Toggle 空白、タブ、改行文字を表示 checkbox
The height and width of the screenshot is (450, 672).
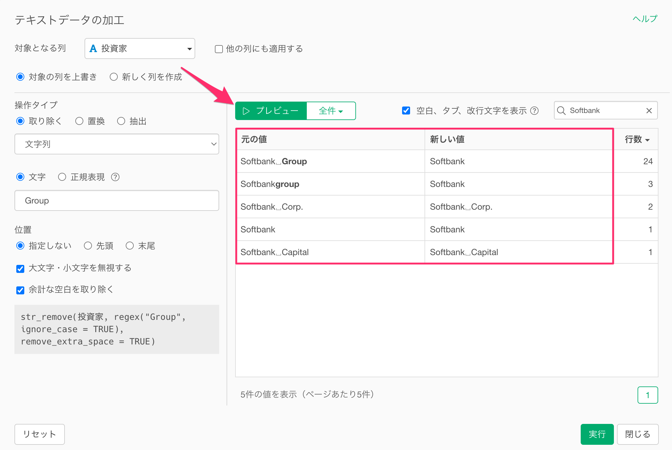tap(406, 111)
